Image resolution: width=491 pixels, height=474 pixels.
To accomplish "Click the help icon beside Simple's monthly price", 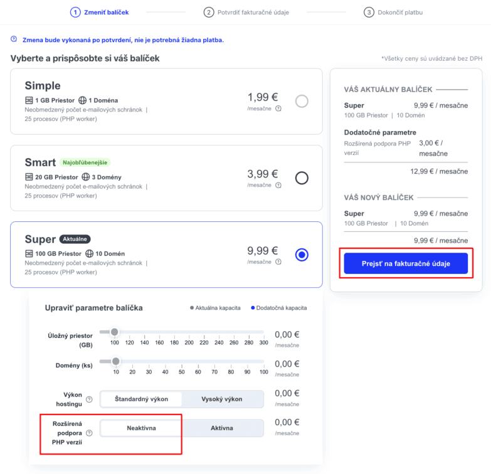I will pos(278,108).
